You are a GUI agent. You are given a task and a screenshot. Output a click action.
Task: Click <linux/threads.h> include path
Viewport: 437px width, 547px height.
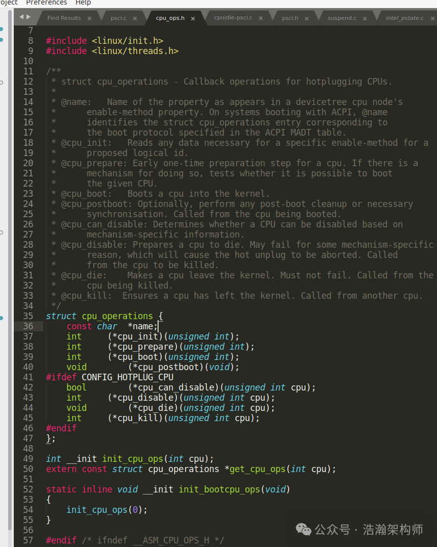[x=135, y=51]
